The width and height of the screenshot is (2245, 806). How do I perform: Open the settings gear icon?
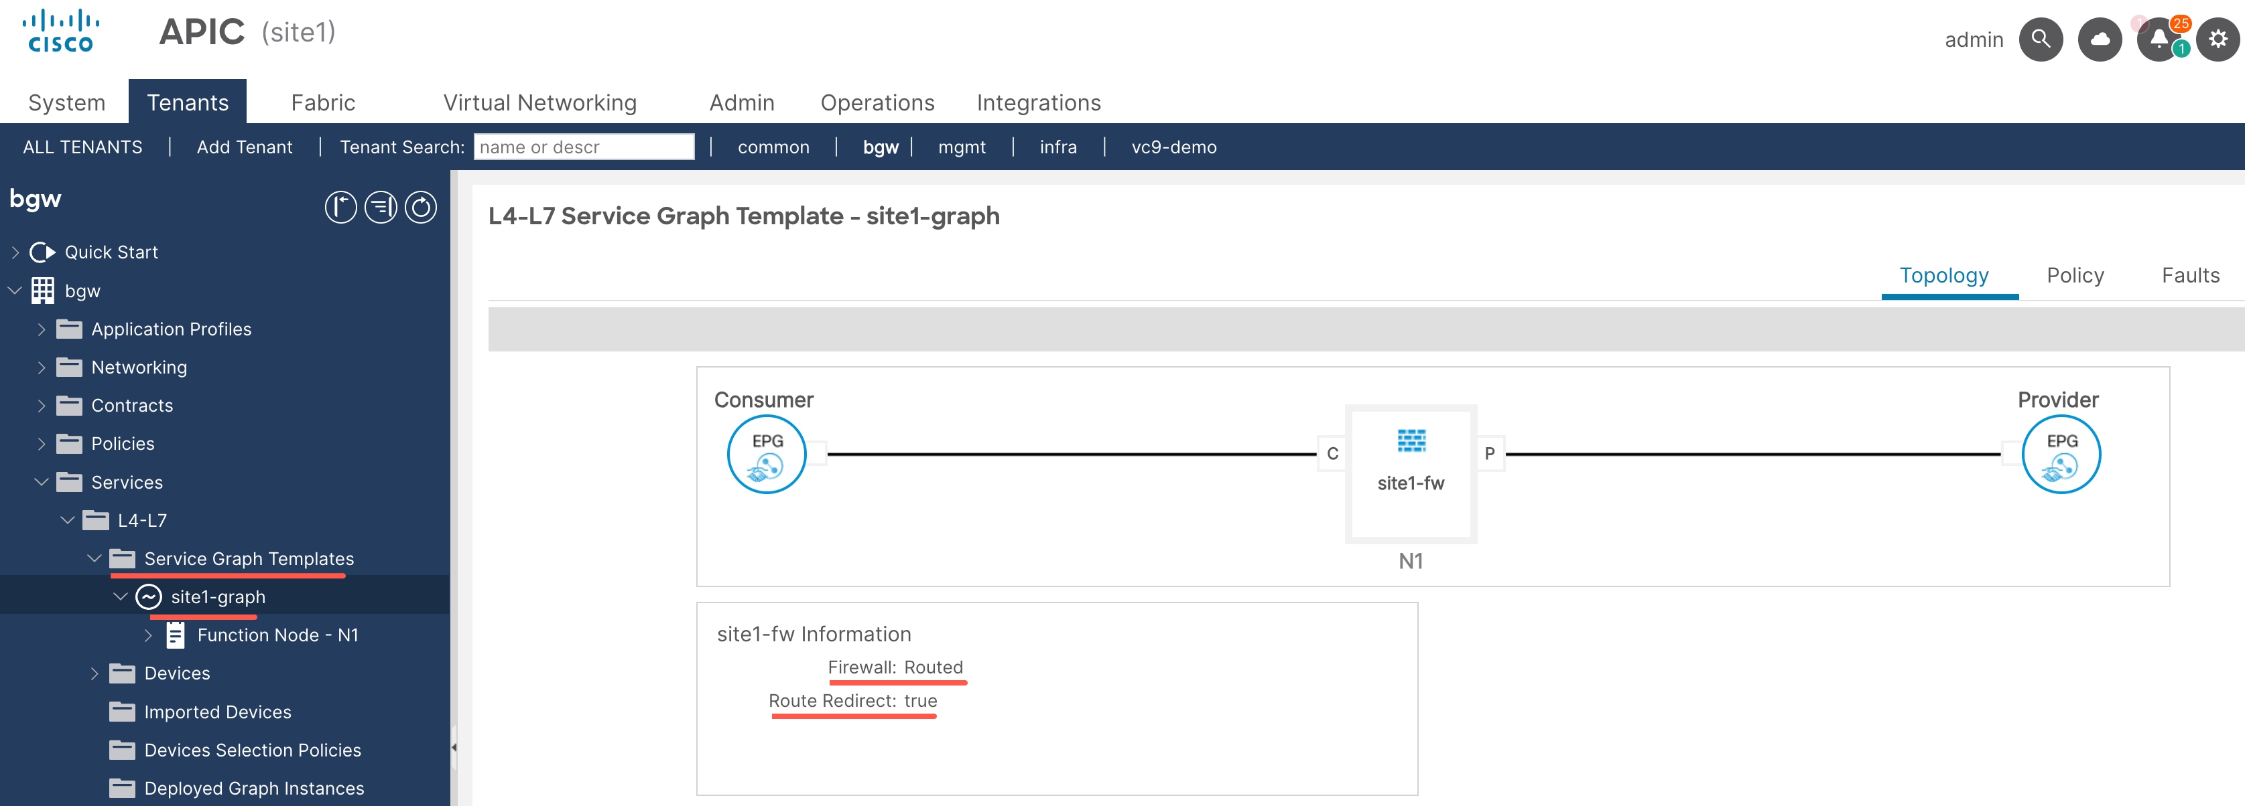click(2217, 39)
